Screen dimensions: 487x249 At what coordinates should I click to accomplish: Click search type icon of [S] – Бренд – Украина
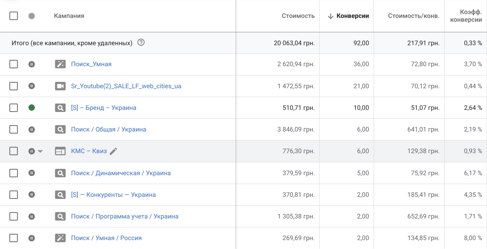(60, 108)
